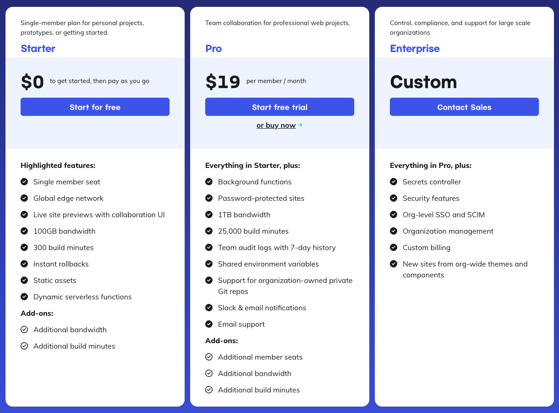Click the check icon next to Secrets controller

click(394, 182)
